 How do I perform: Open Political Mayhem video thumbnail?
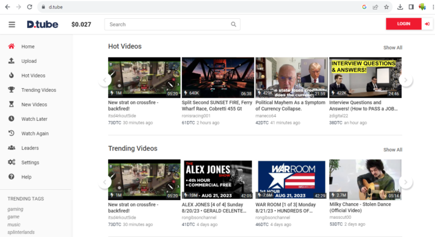coord(292,77)
